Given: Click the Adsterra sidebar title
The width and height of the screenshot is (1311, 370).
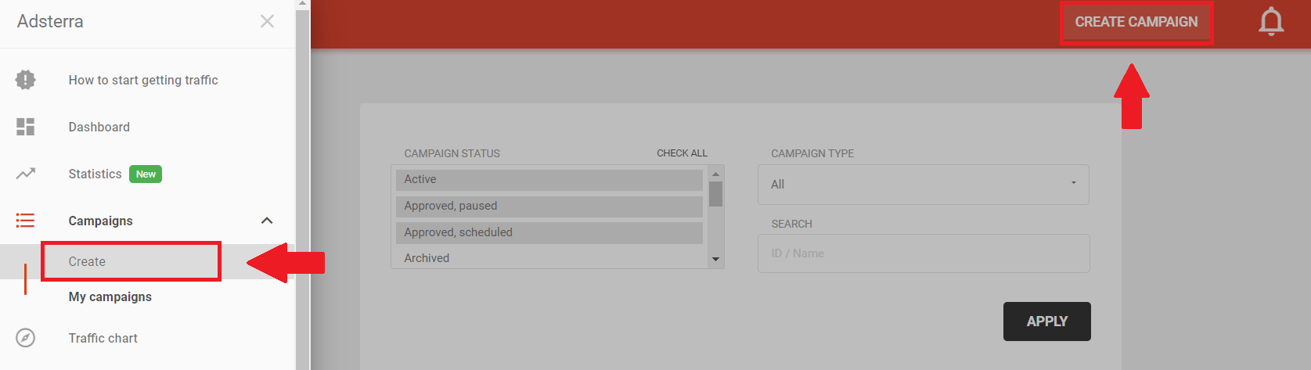Looking at the screenshot, I should [50, 21].
